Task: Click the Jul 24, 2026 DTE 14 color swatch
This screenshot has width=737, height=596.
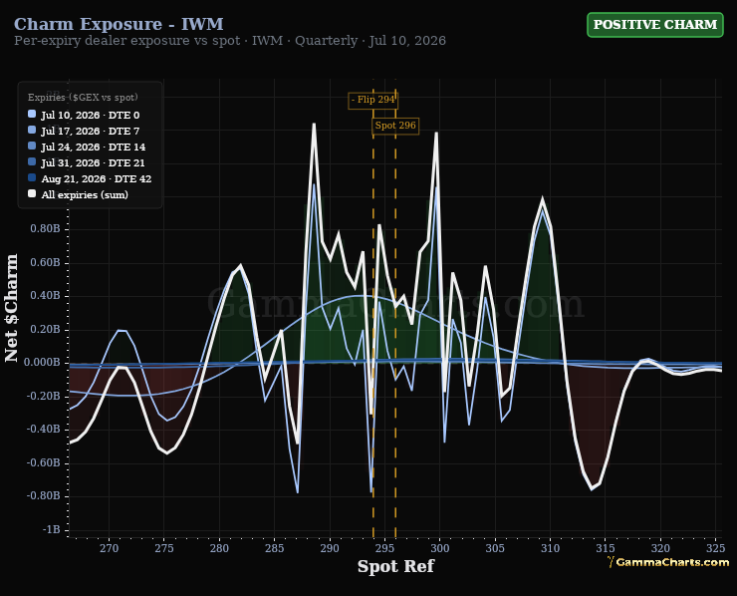Action: [32, 146]
